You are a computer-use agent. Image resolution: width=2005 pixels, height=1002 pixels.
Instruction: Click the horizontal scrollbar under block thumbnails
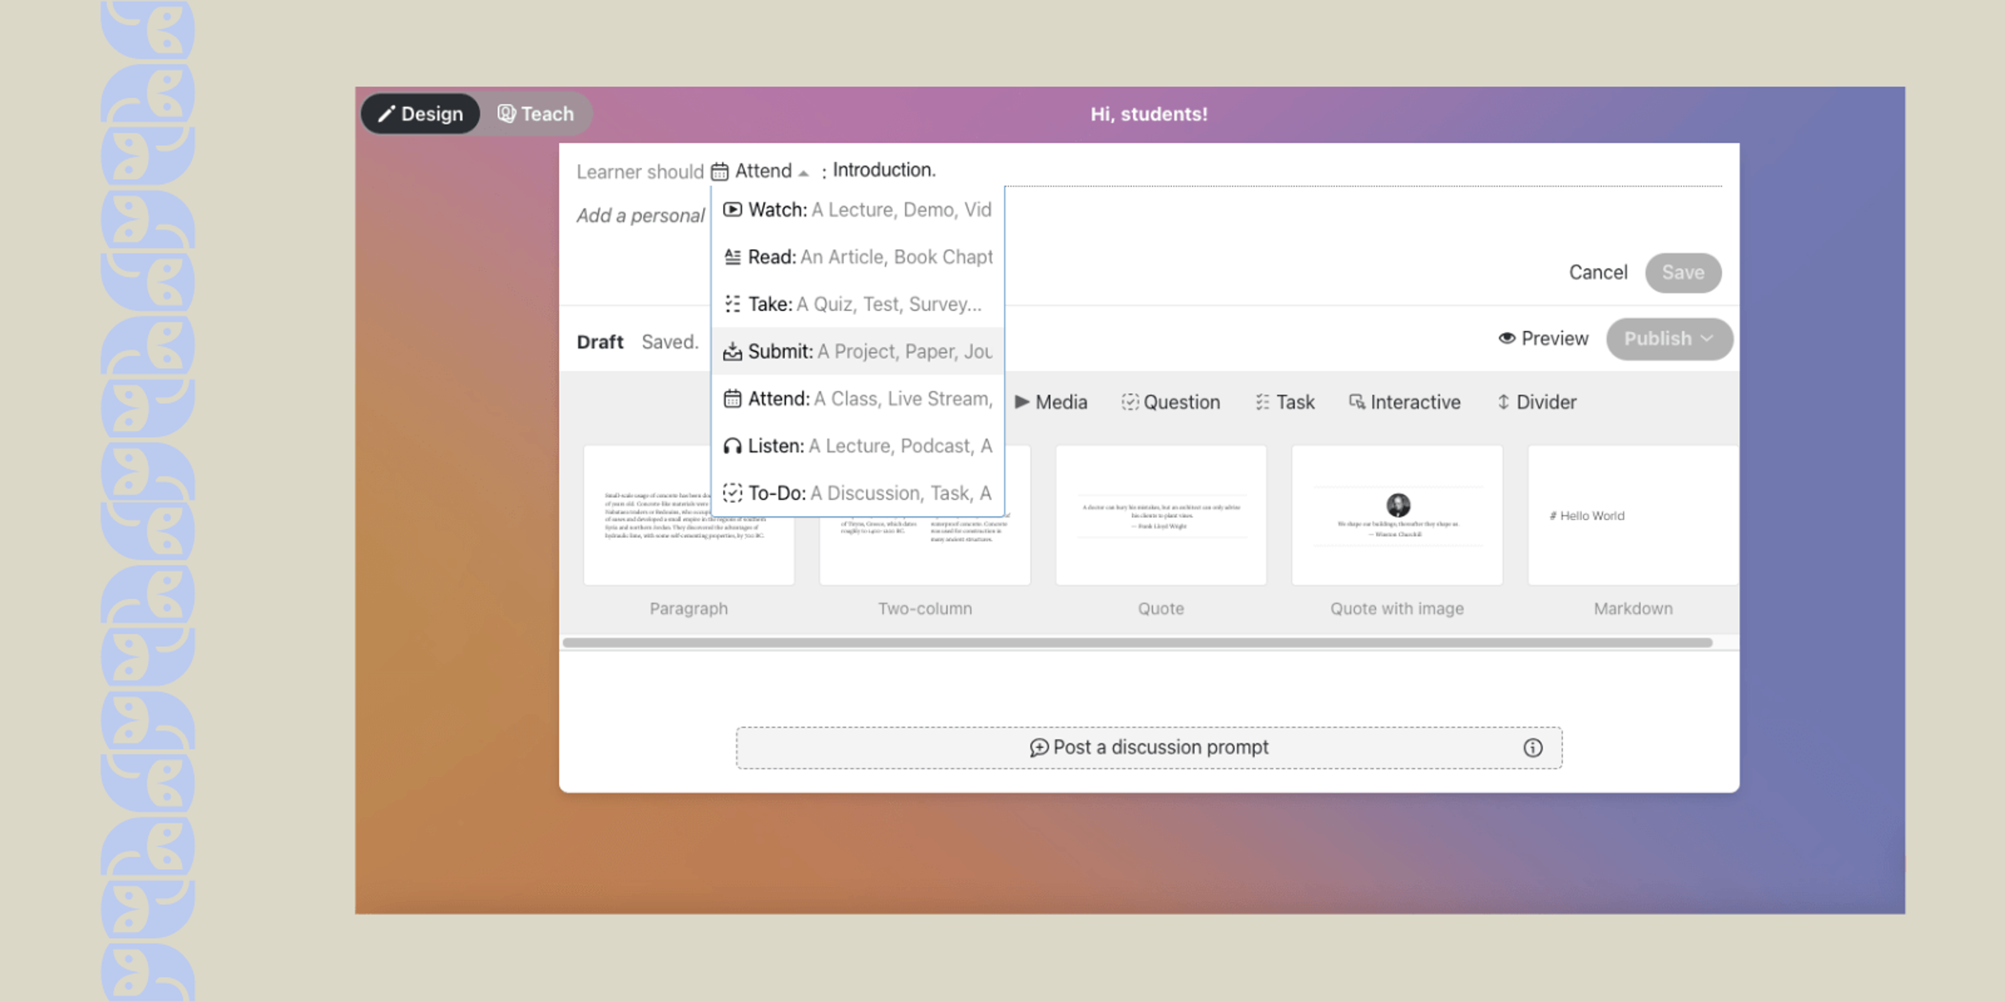point(1137,642)
